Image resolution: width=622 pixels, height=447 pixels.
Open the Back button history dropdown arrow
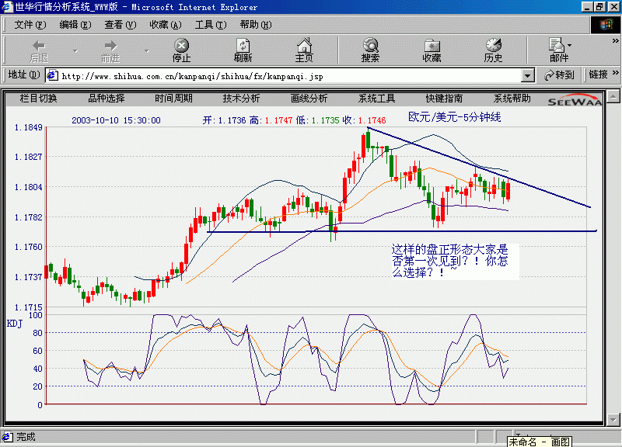(x=75, y=51)
